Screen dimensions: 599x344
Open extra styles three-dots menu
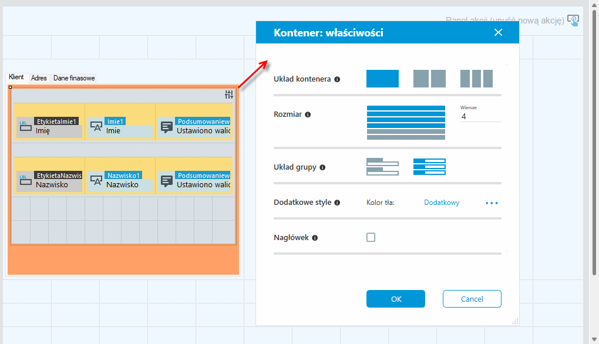[x=492, y=203]
